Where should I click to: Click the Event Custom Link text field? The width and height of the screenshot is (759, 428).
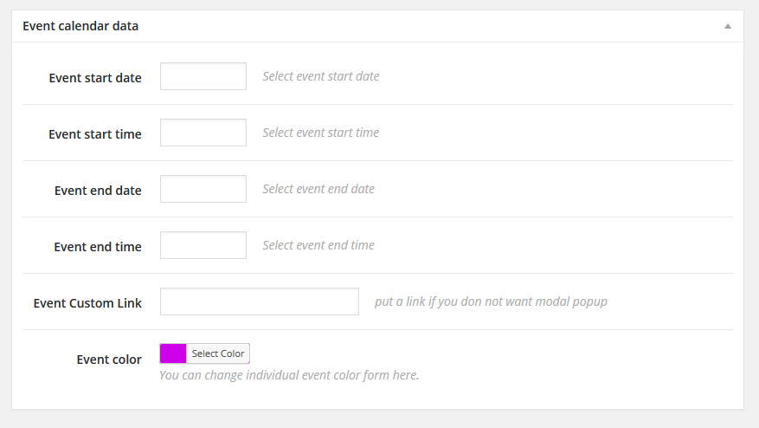260,301
